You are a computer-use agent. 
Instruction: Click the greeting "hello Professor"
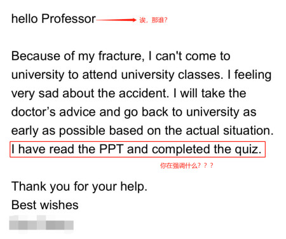point(53,19)
